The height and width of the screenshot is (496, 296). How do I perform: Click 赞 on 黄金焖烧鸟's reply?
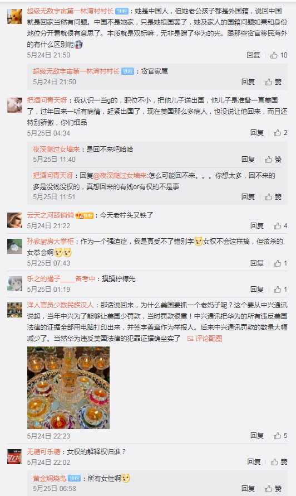[273, 489]
